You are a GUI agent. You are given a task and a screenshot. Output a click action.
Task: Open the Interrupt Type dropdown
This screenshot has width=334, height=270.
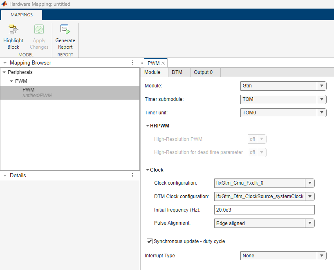(283, 256)
